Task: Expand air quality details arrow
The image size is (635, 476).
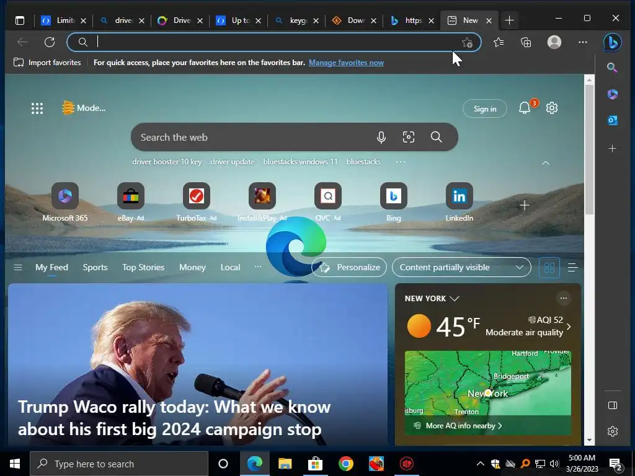Action: (x=569, y=326)
